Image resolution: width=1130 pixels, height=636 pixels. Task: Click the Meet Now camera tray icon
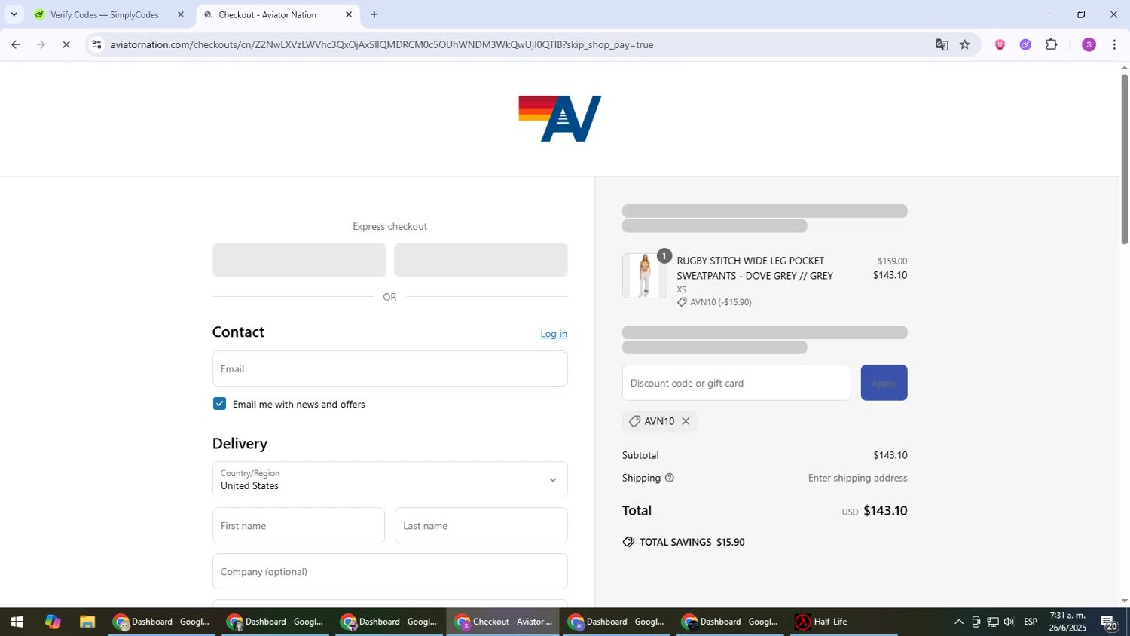coord(976,622)
